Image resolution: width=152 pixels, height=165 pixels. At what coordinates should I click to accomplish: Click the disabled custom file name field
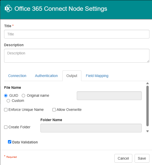[109, 96]
